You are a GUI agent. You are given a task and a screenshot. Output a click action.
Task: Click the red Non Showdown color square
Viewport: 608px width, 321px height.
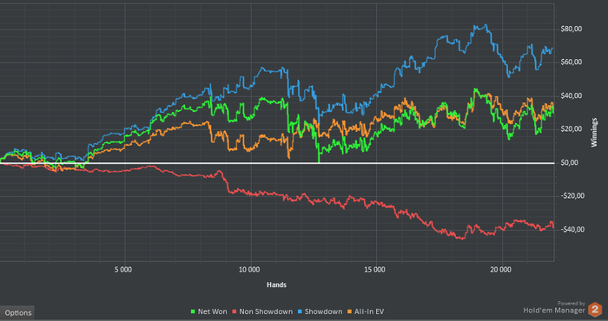235,311
